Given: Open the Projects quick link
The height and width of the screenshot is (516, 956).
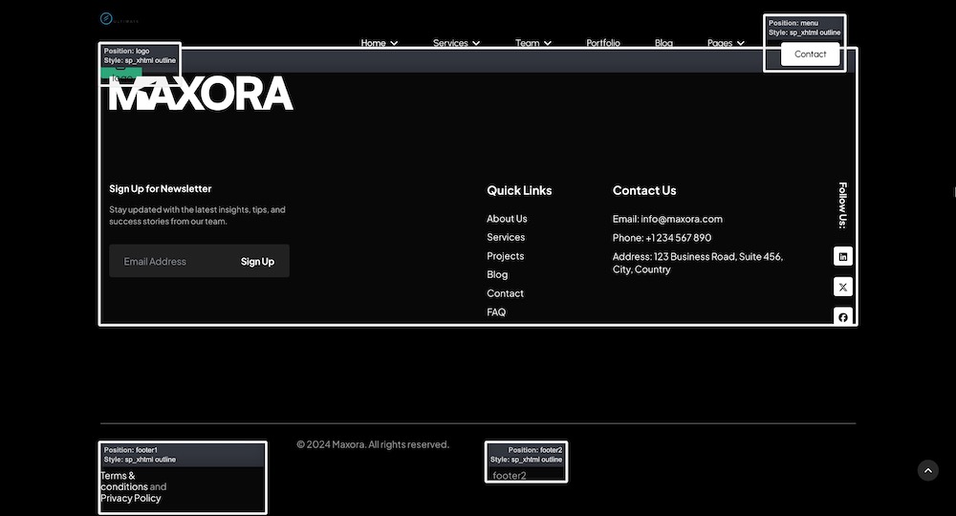Looking at the screenshot, I should 505,256.
